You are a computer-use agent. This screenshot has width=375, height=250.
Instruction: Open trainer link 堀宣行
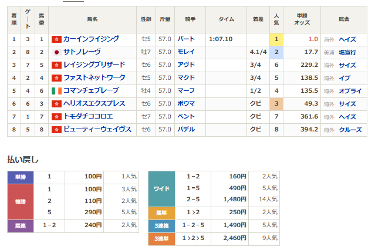coord(348,52)
